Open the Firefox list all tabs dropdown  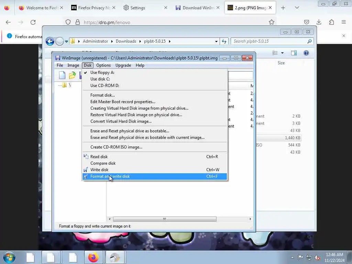(x=297, y=8)
